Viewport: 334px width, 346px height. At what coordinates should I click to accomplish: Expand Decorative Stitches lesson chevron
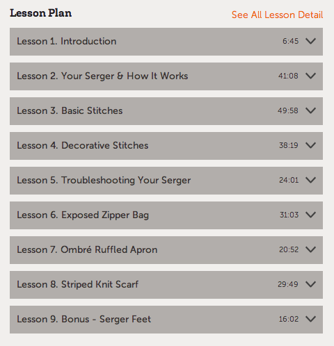[310, 145]
